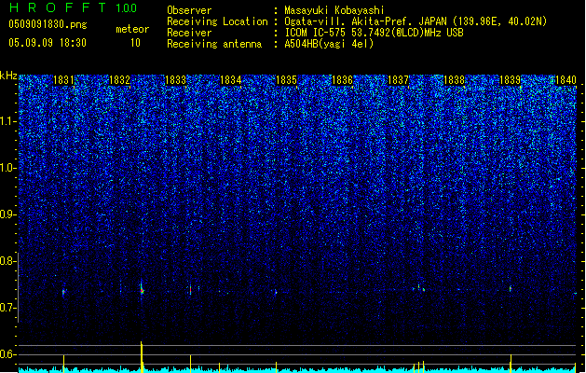Click the 'meteor' count label
Screen dimensions: 586x373
click(x=132, y=29)
